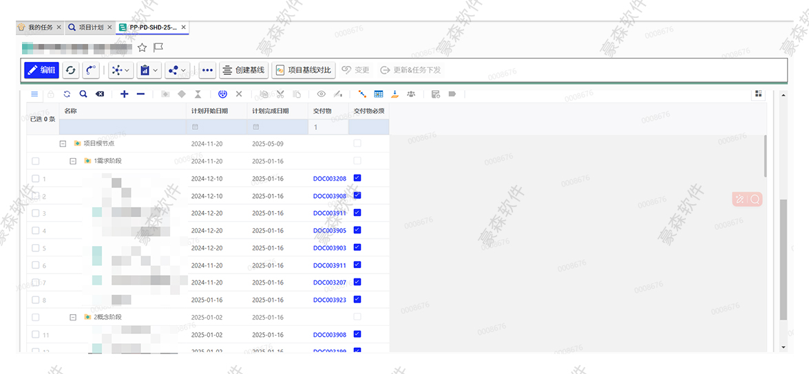Open the clipboard chart dropdown in toolbar

click(148, 70)
